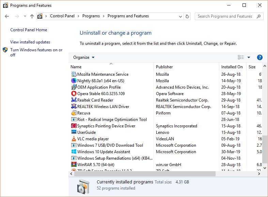Image resolution: width=268 pixels, height=197 pixels.
Task: Sort by the Publisher column header
Action: tap(186, 67)
